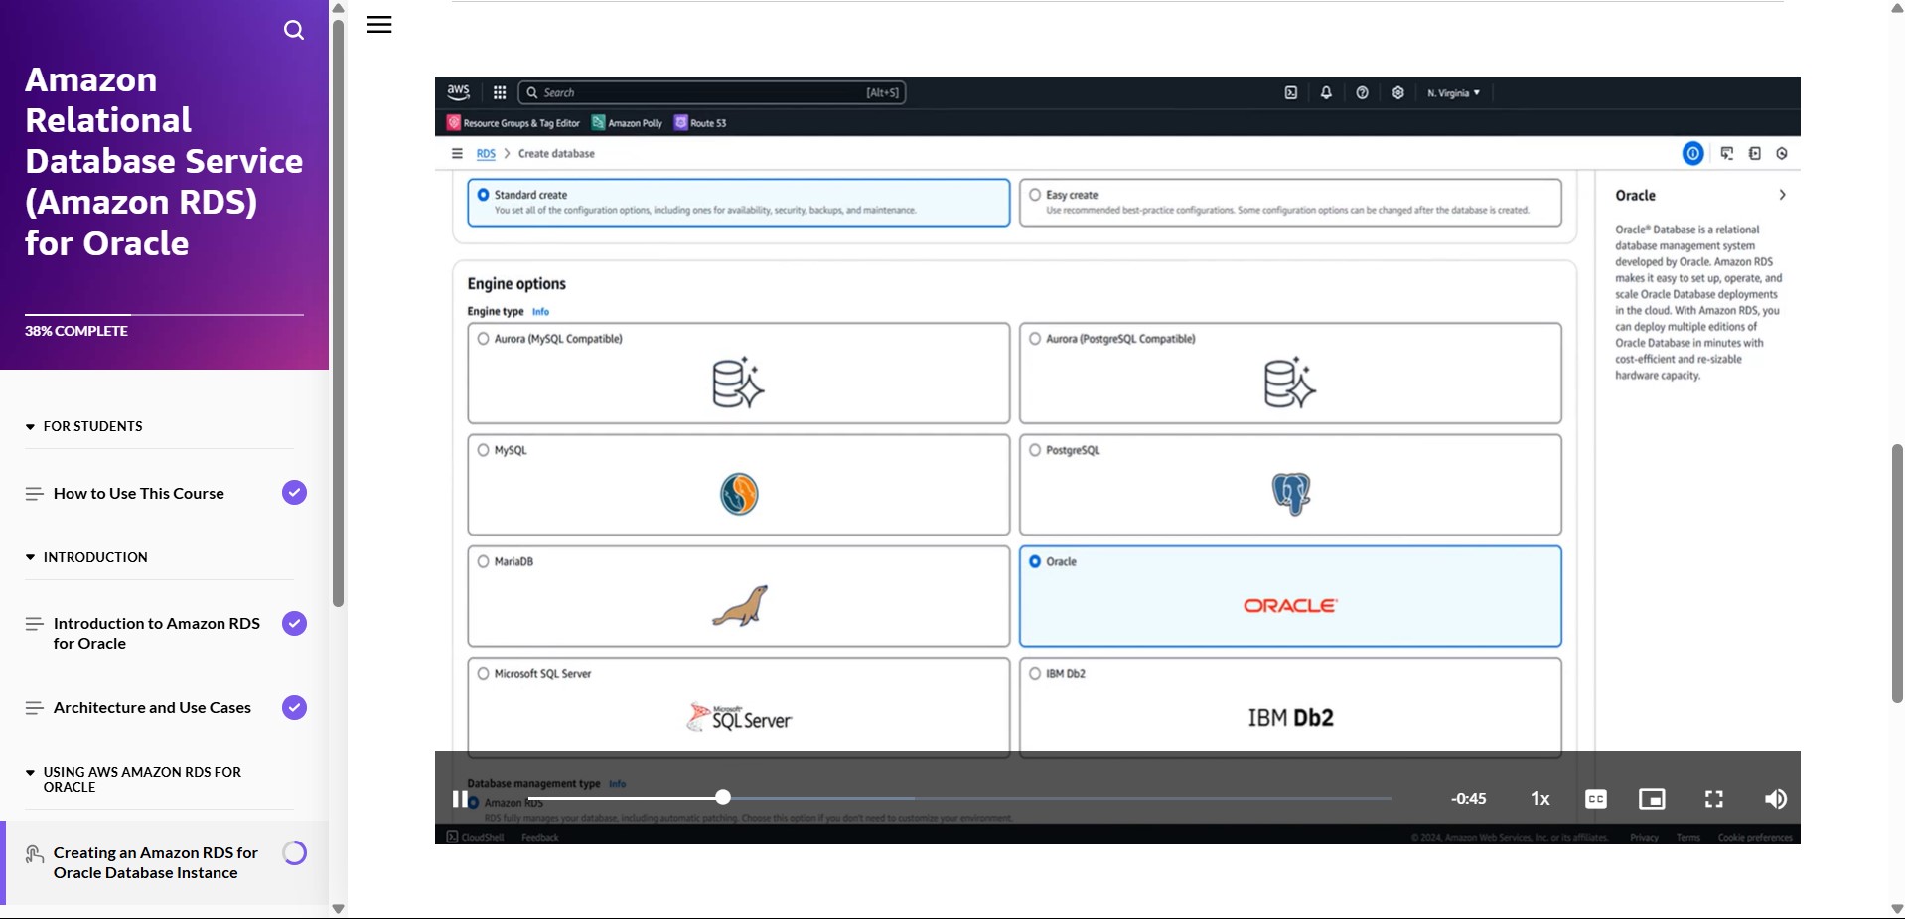Mute the video volume
This screenshot has width=1905, height=919.
[1775, 799]
